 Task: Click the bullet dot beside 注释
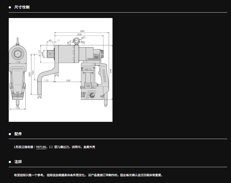point(10,162)
